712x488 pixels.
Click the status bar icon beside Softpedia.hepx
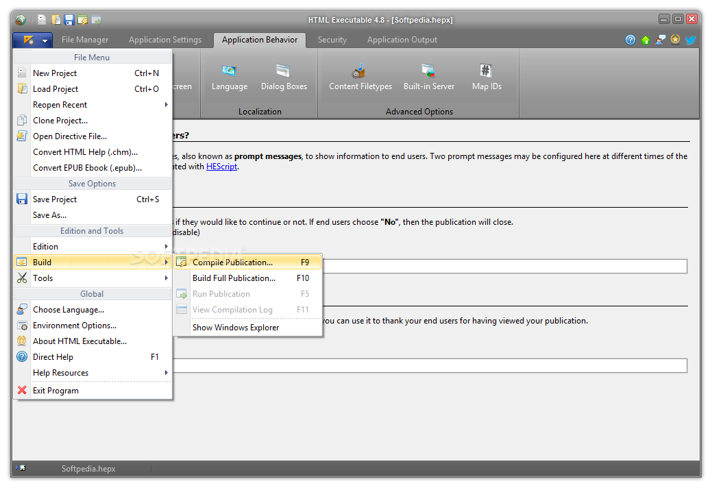[21, 468]
